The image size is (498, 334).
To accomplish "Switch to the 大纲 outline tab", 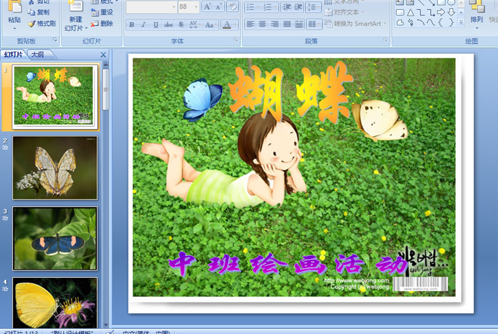I will pyautogui.click(x=37, y=55).
